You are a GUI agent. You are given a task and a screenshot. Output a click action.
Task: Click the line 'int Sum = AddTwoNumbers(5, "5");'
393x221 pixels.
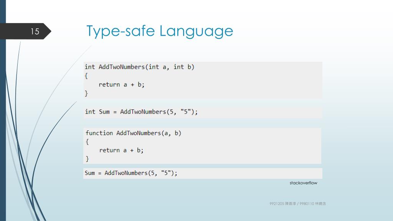point(141,112)
